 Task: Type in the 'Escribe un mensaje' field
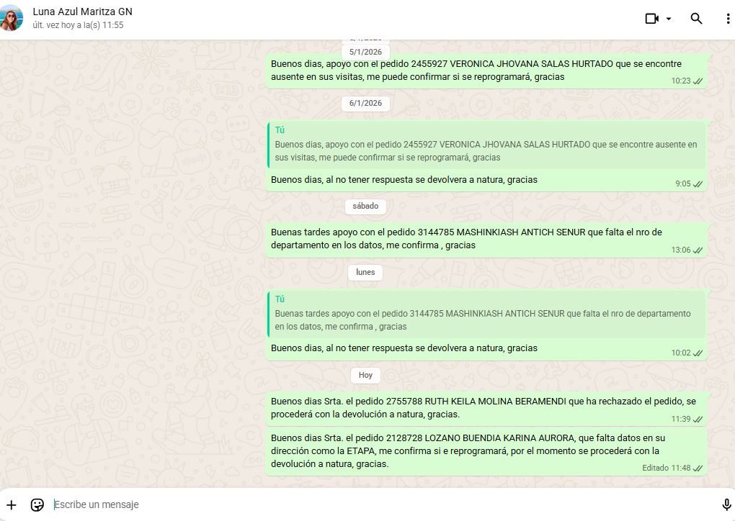click(x=360, y=504)
